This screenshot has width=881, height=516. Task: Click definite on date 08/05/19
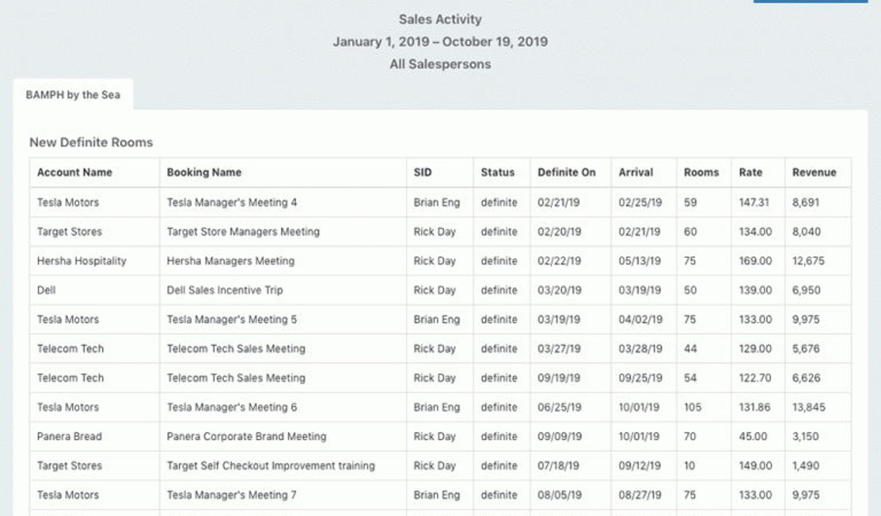(559, 495)
